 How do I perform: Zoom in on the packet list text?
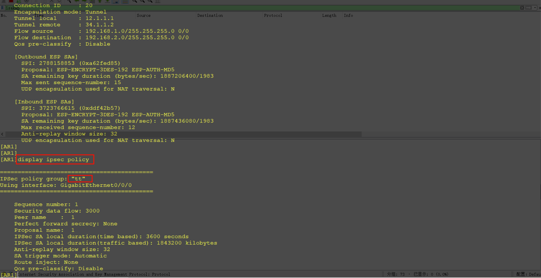(x=134, y=1)
